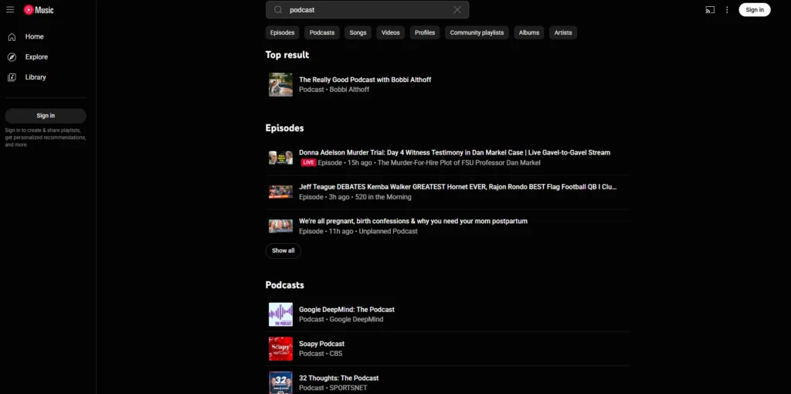This screenshot has width=791, height=394.
Task: Filter results by Community playlists chip
Action: pos(477,32)
